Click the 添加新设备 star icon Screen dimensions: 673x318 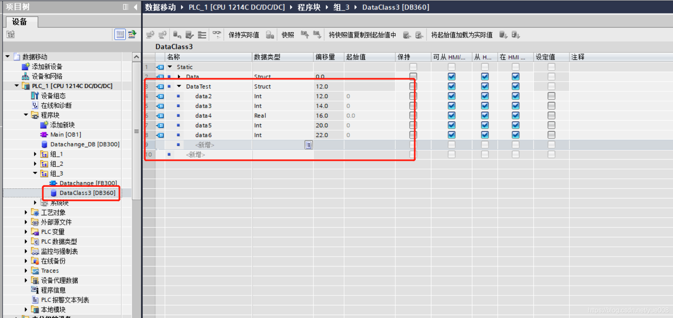26,66
